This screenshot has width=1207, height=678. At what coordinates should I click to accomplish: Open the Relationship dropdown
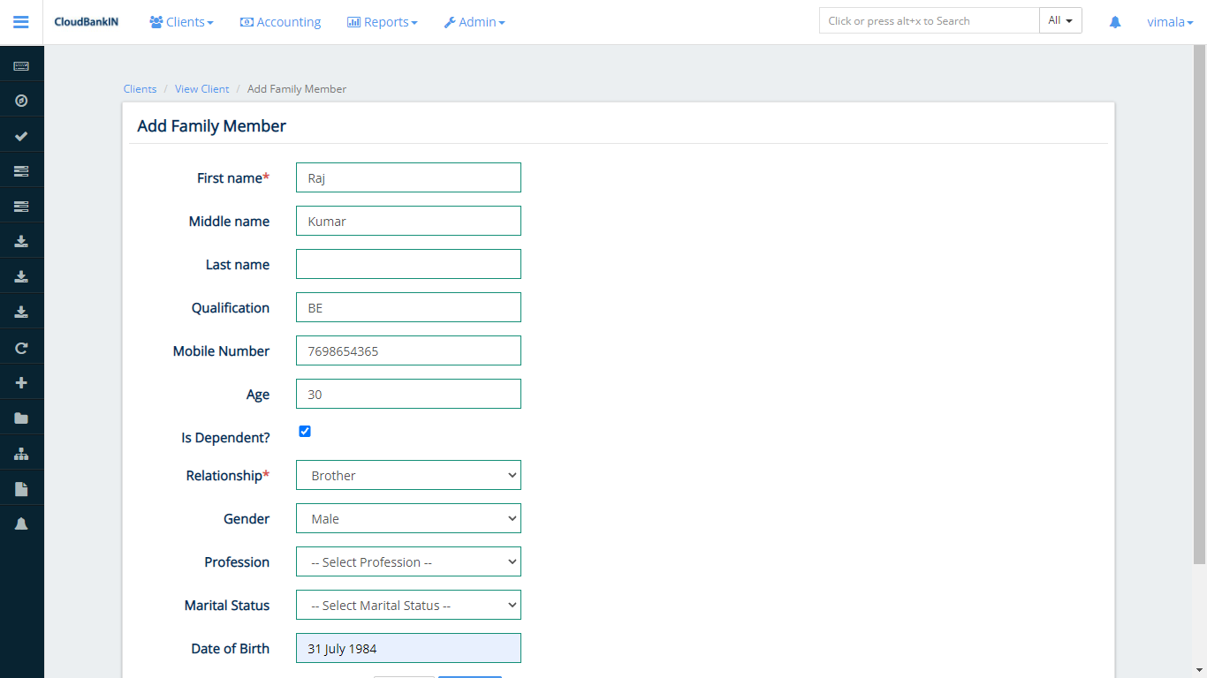407,474
